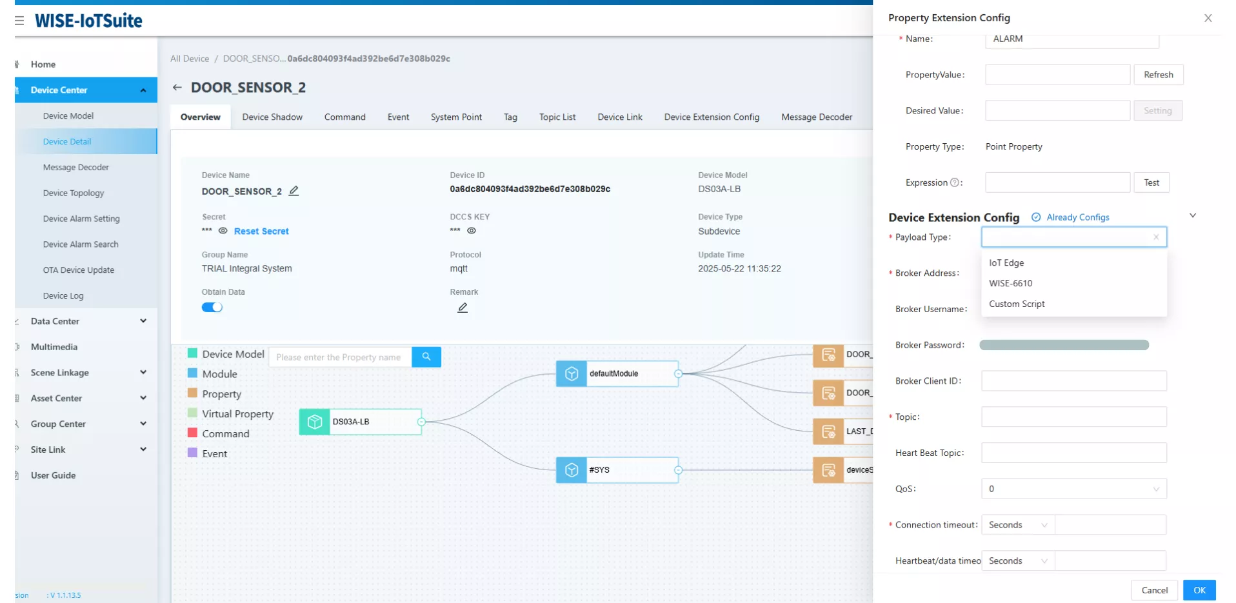The width and height of the screenshot is (1236, 603).
Task: Click the Device Model legend color square
Action: pos(192,353)
